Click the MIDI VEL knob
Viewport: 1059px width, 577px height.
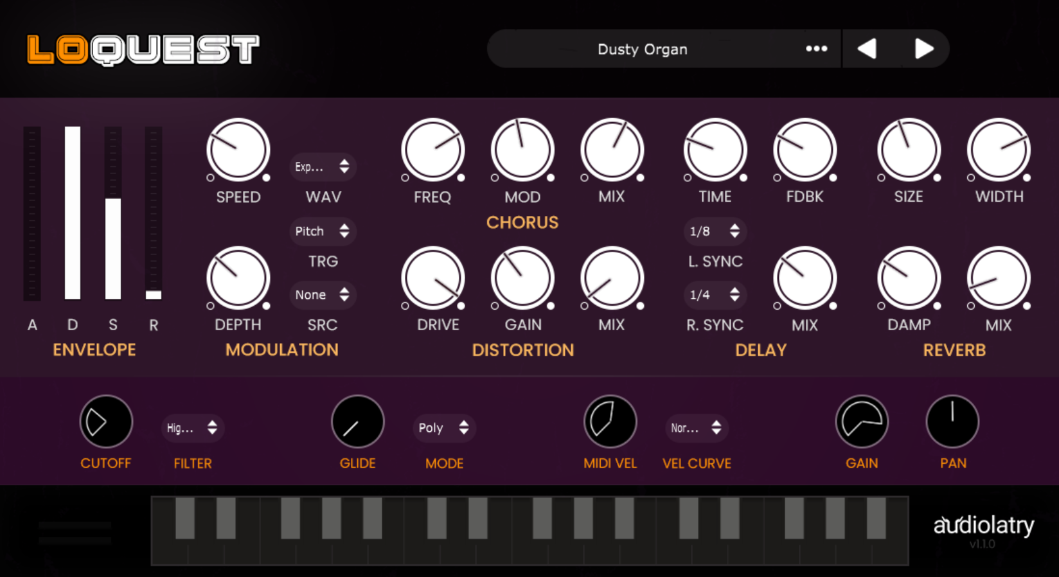coord(610,422)
